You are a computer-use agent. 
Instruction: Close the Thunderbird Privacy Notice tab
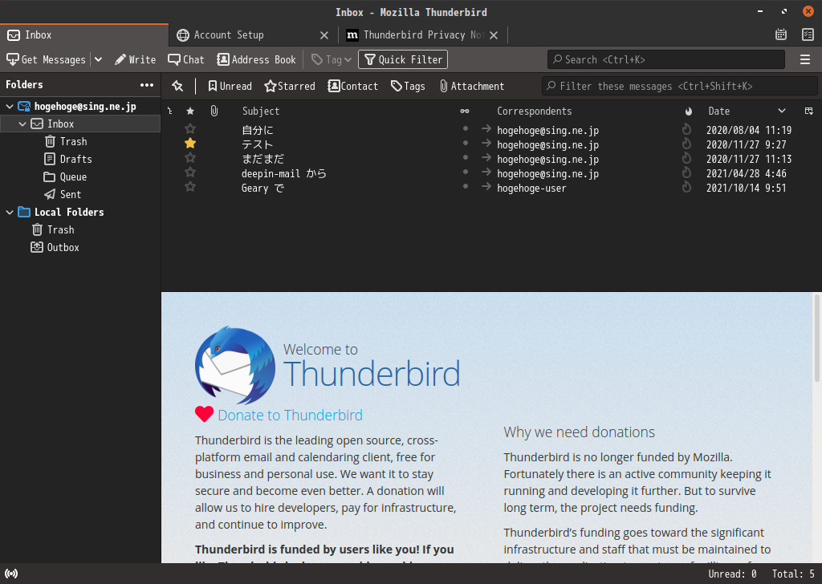(494, 35)
